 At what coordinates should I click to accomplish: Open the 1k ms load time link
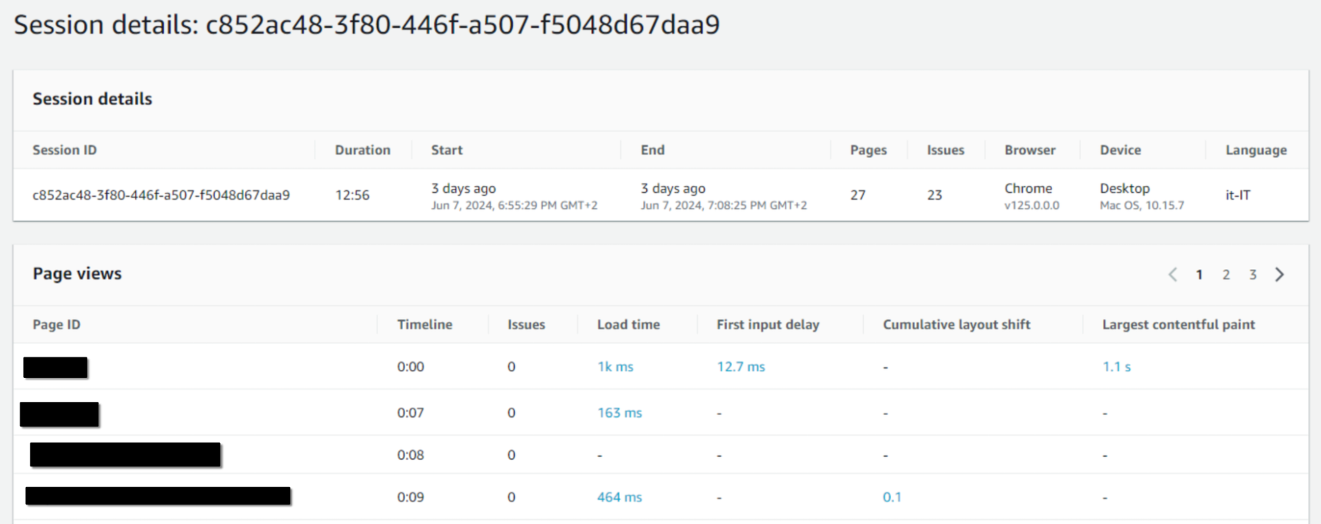pyautogui.click(x=615, y=367)
